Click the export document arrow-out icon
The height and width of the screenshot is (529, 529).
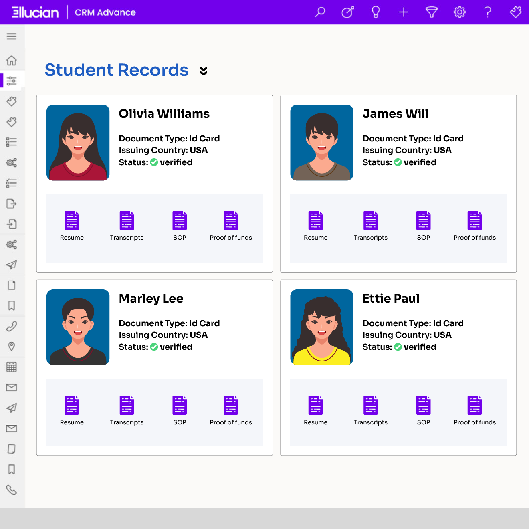click(12, 204)
